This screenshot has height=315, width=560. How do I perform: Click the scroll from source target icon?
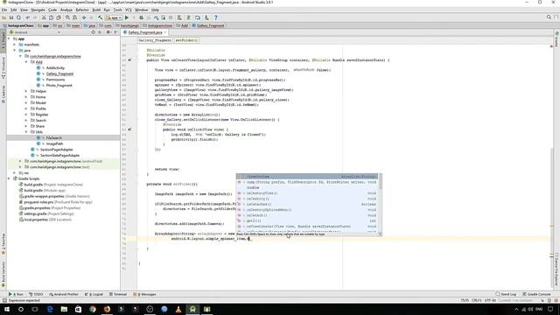pyautogui.click(x=94, y=32)
